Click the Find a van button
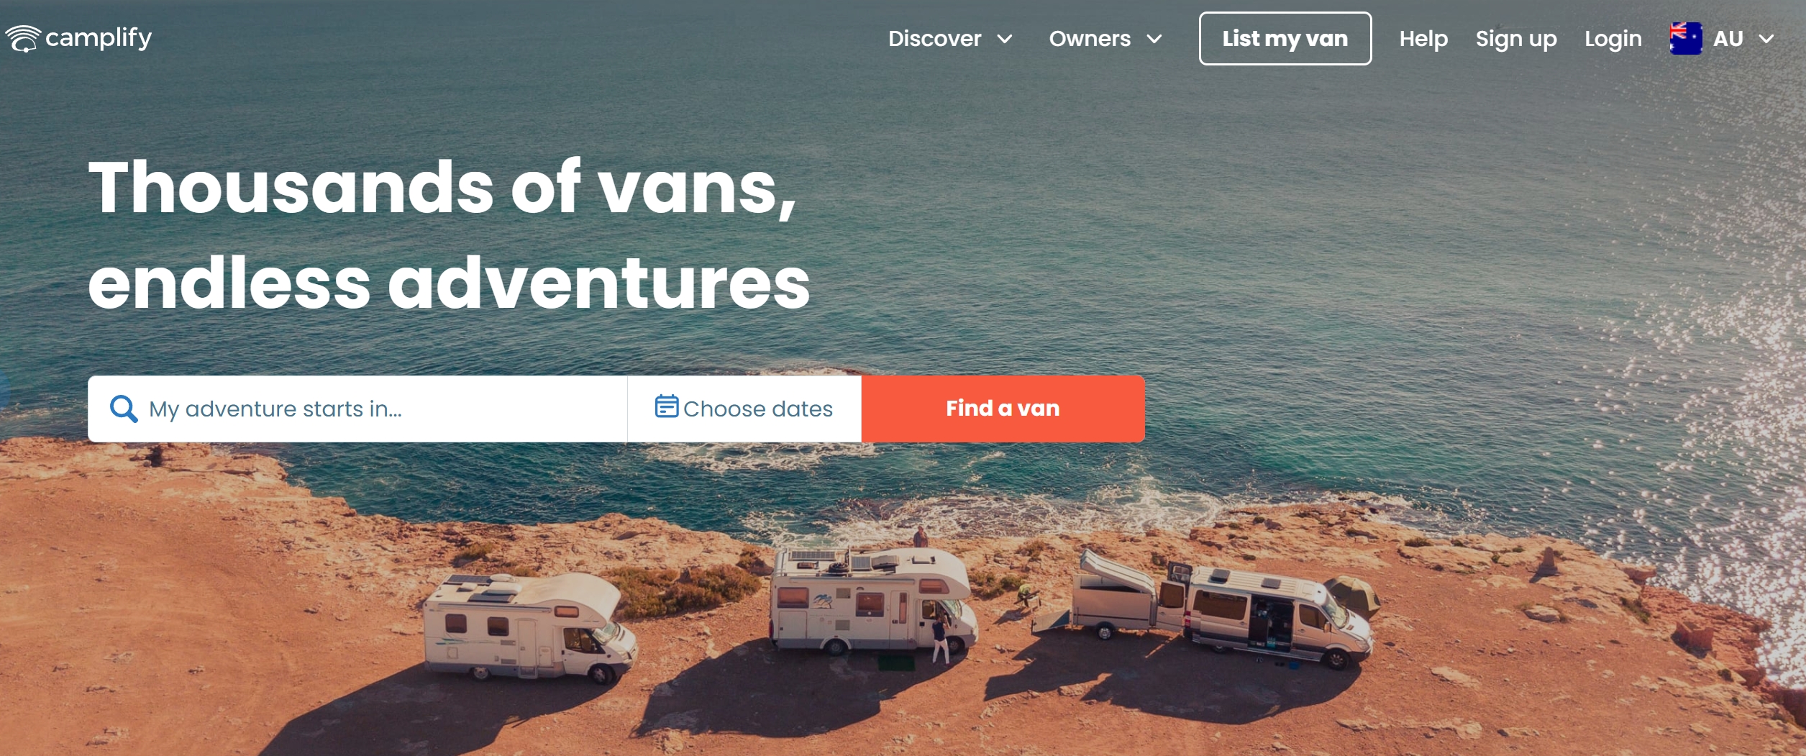This screenshot has height=756, width=1806. [1003, 409]
